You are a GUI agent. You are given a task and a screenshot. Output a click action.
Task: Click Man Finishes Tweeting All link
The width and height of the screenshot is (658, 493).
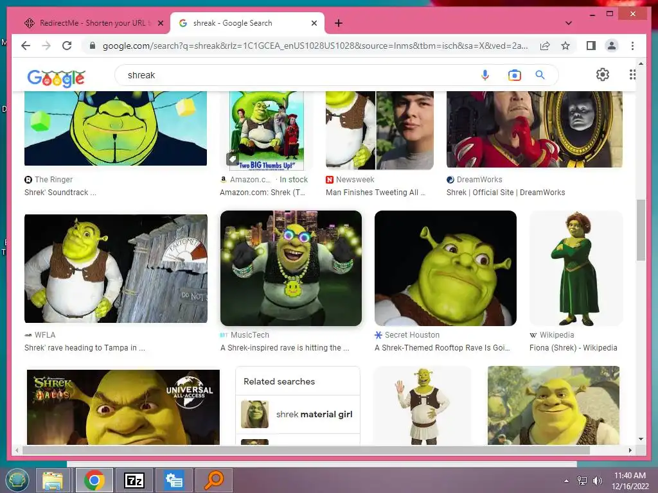coord(375,193)
